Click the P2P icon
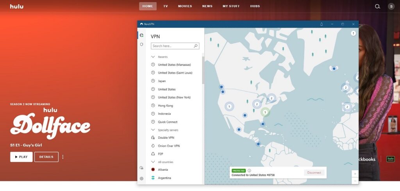 pos(153,154)
